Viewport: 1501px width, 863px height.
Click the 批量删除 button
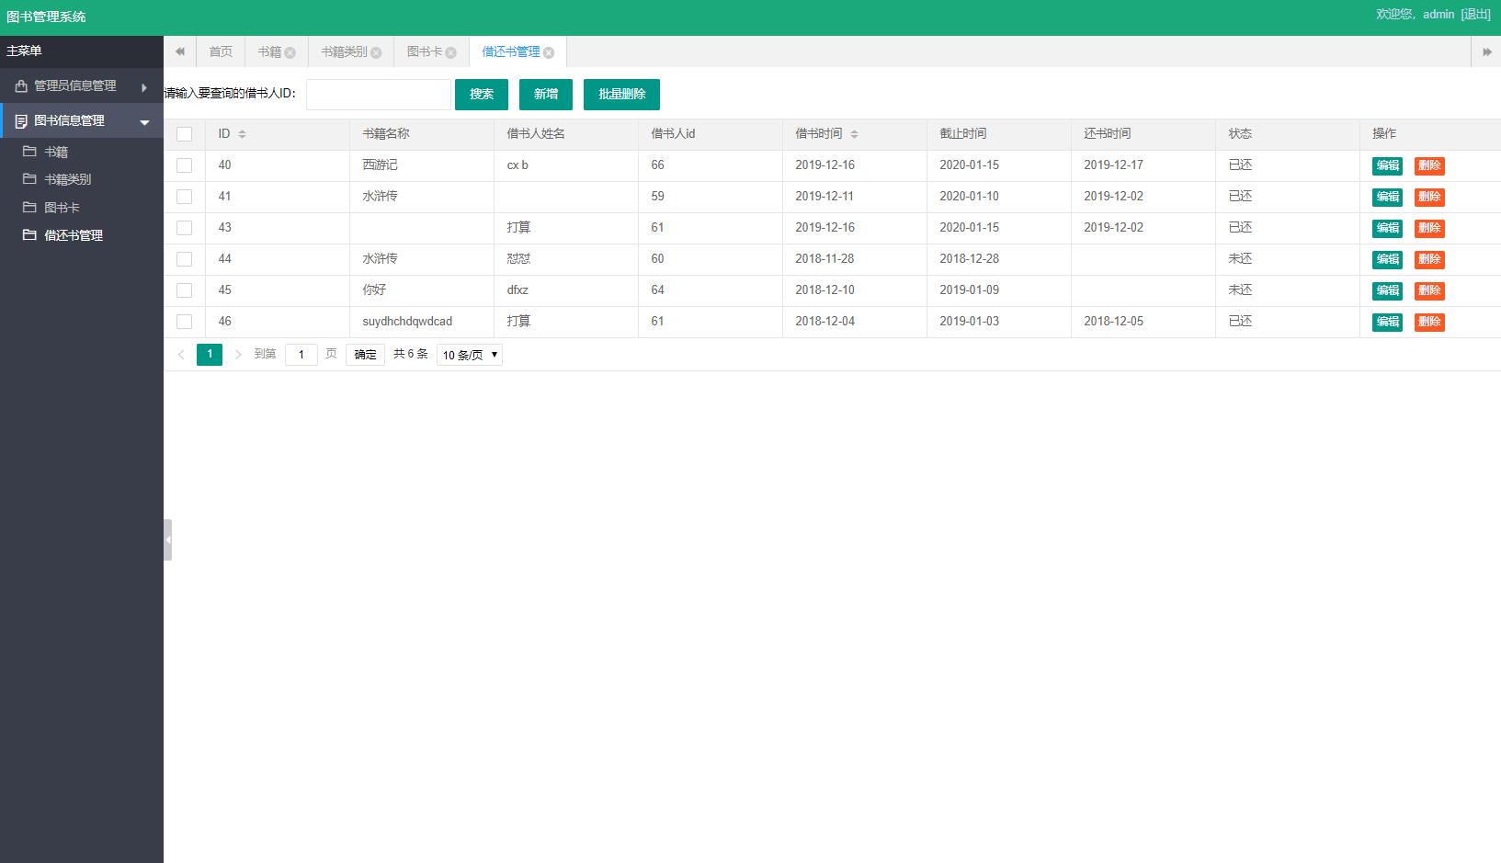click(621, 95)
